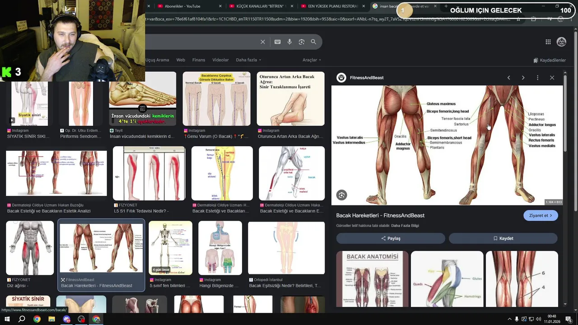This screenshot has height=325, width=578.
Task: Switch to the Finans tab
Action: pos(199,60)
